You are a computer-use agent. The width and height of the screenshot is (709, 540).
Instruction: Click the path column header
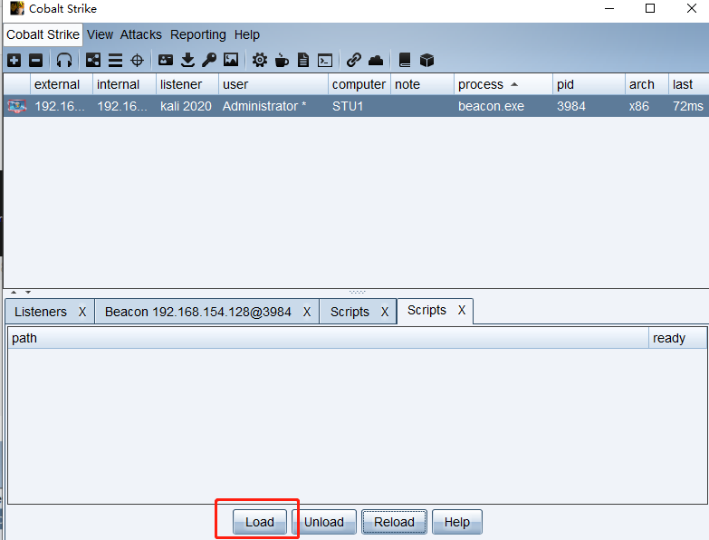point(329,338)
